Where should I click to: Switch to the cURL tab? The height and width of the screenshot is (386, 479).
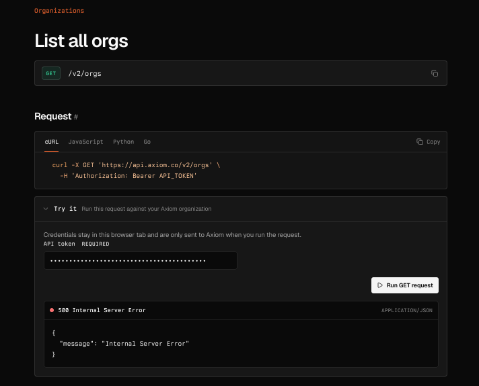click(x=51, y=142)
